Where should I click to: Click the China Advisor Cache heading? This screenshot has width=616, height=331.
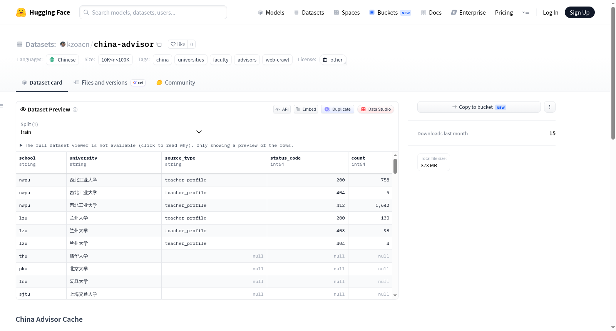coord(49,319)
